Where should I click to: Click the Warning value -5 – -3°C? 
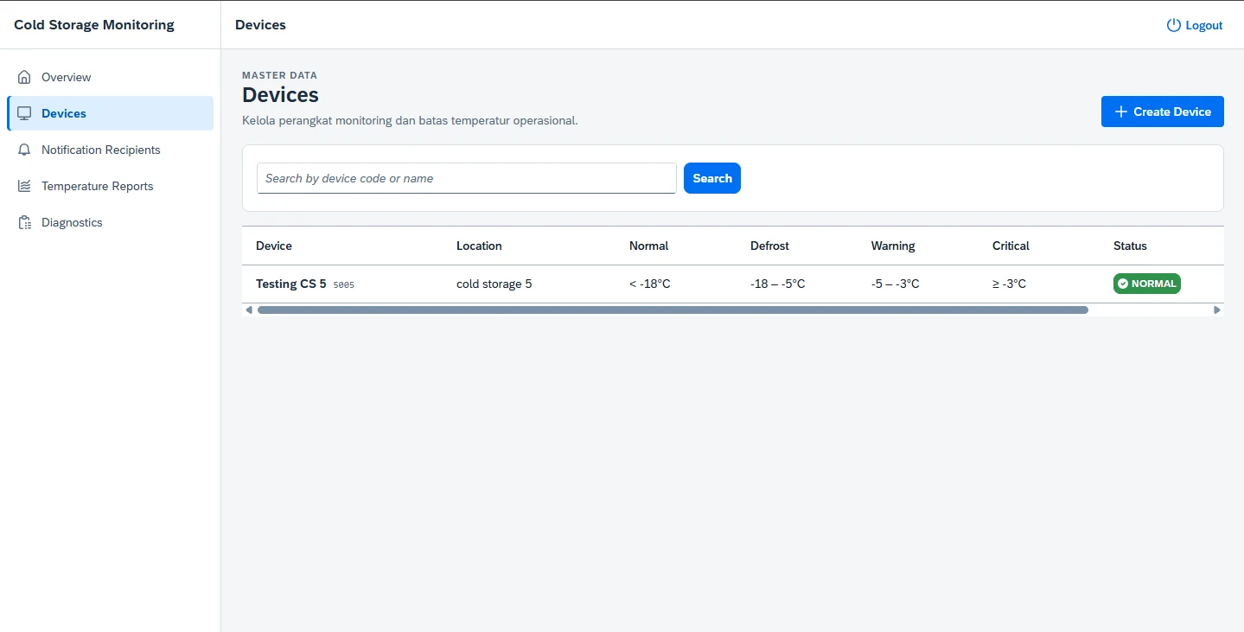tap(896, 284)
